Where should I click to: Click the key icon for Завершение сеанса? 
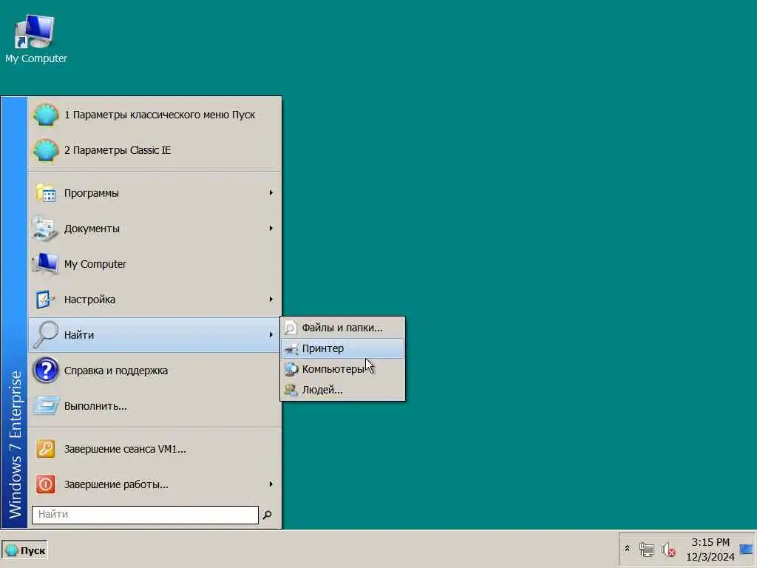tap(46, 449)
